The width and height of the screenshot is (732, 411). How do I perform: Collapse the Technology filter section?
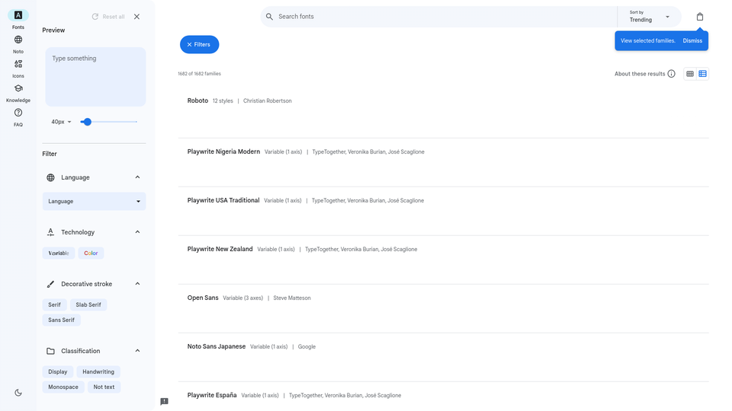pyautogui.click(x=137, y=231)
